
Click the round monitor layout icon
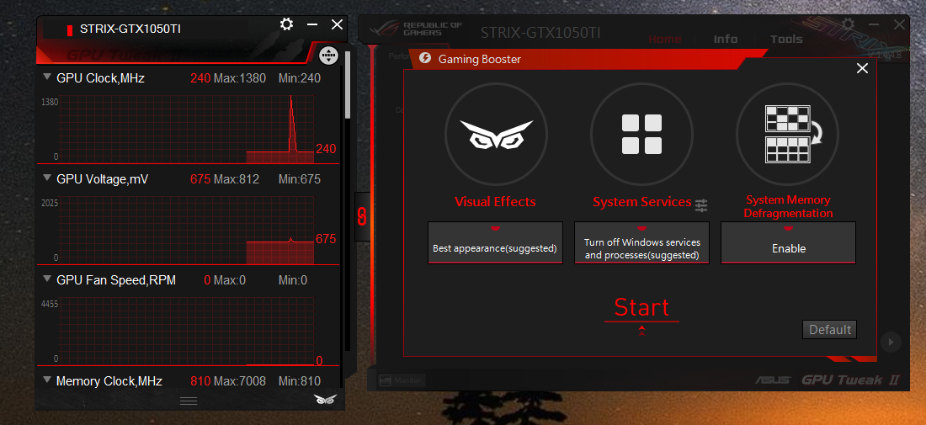point(329,56)
